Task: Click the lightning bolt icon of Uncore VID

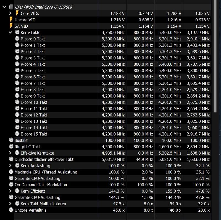Action: [x=11, y=19]
